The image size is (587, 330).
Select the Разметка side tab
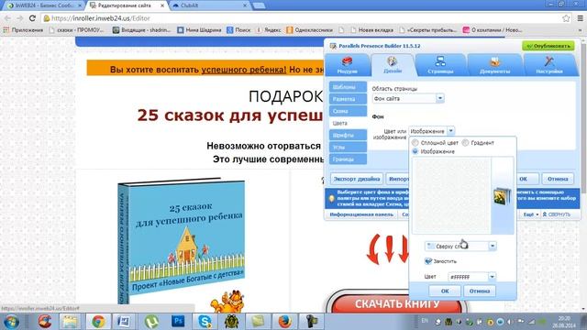tap(348, 99)
